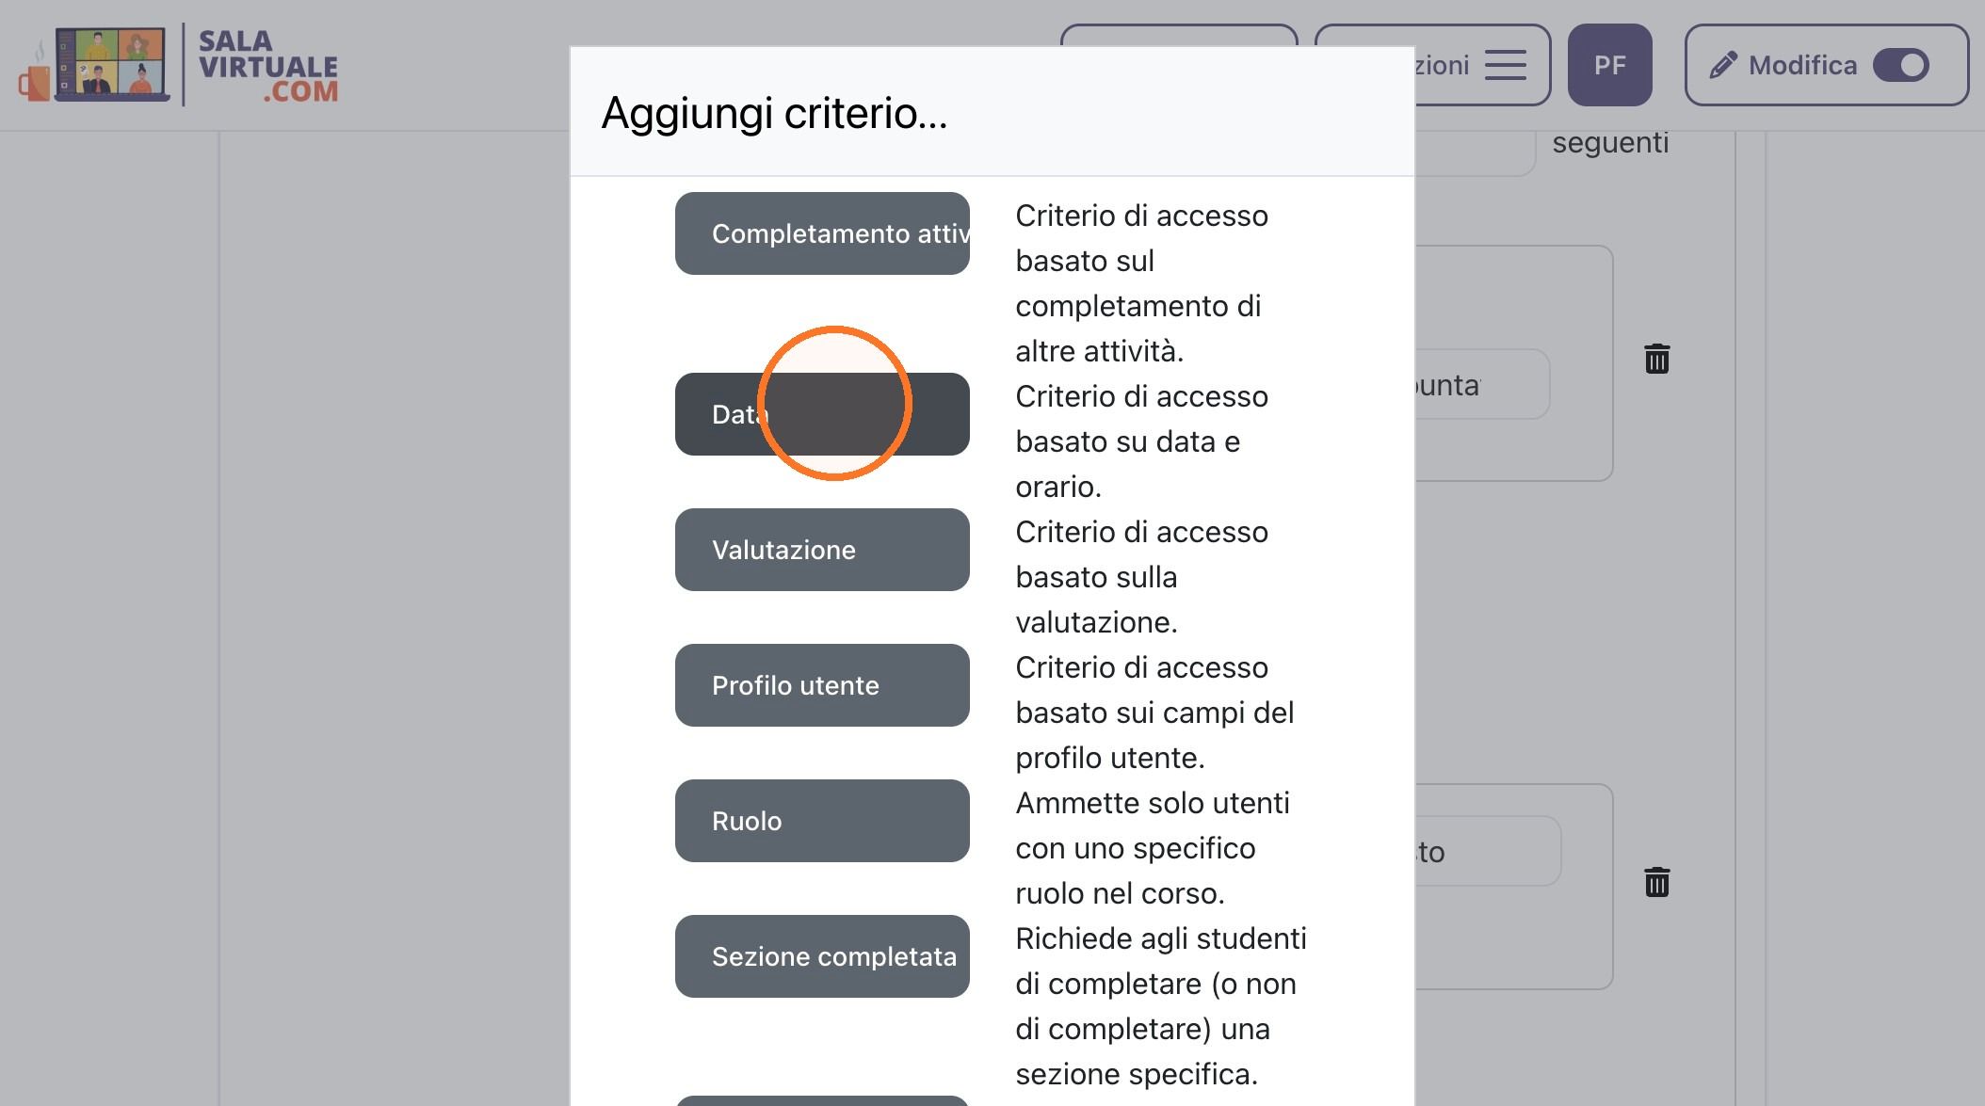The height and width of the screenshot is (1106, 1985).
Task: Click the 'Aggiungi criterio...' dialog title
Action: [774, 113]
